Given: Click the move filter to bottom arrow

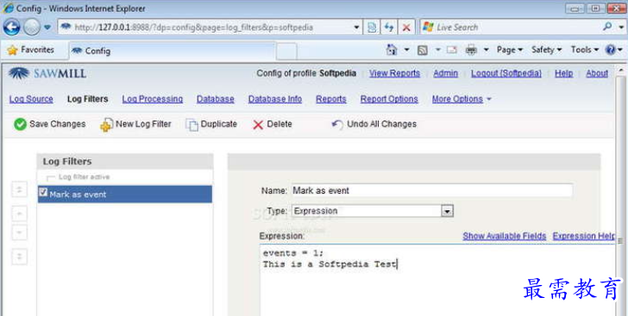Looking at the screenshot, I should pos(19,257).
